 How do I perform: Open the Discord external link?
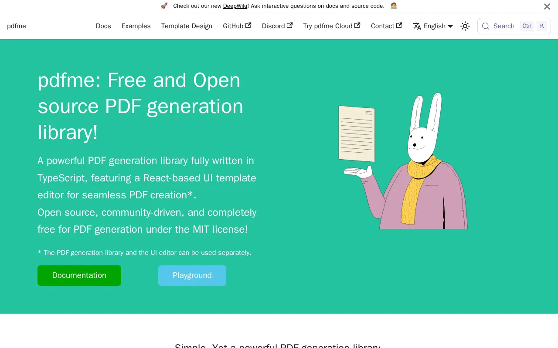[277, 26]
